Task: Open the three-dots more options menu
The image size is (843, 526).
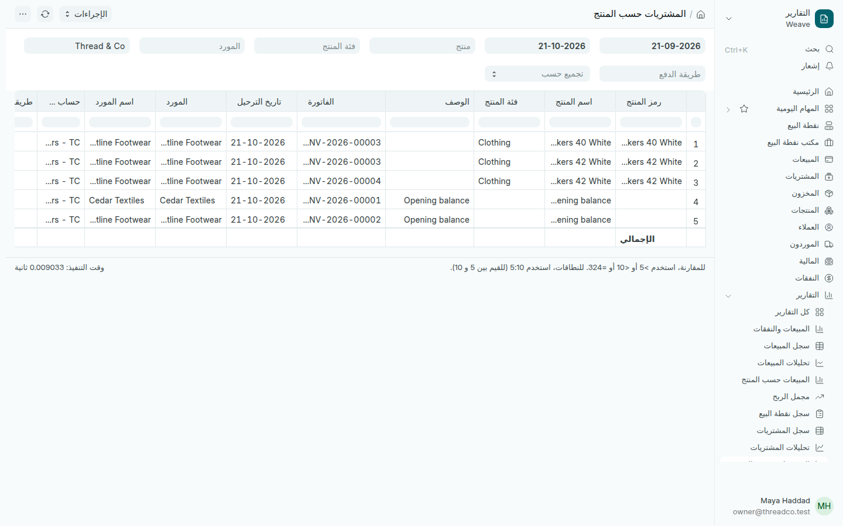Action: click(23, 14)
